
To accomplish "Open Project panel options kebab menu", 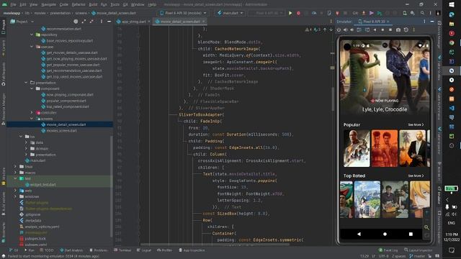I will click(102, 22).
